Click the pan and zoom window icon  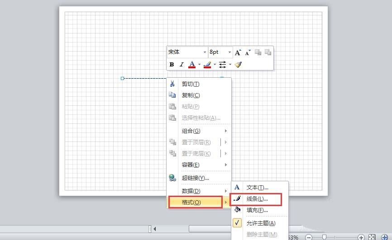384,237
